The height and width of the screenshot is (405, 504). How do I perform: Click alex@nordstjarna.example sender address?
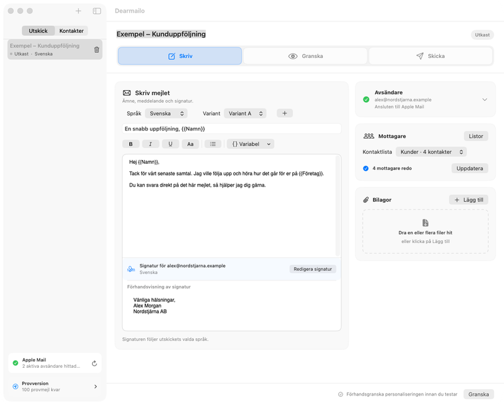(x=403, y=100)
